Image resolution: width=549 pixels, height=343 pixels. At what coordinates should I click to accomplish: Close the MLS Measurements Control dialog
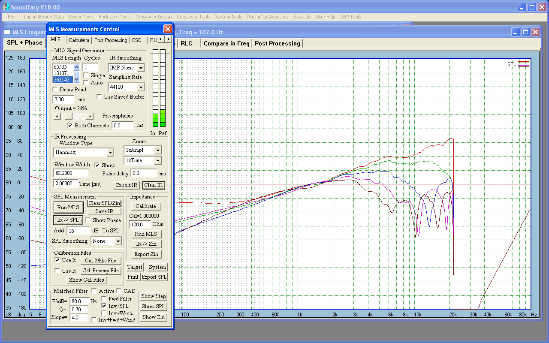[168, 29]
